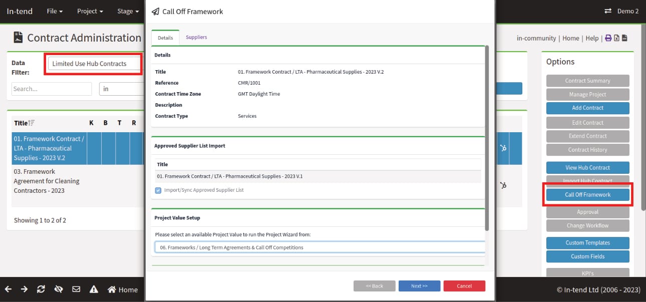
Task: Click the Add Contract button
Action: pyautogui.click(x=587, y=108)
